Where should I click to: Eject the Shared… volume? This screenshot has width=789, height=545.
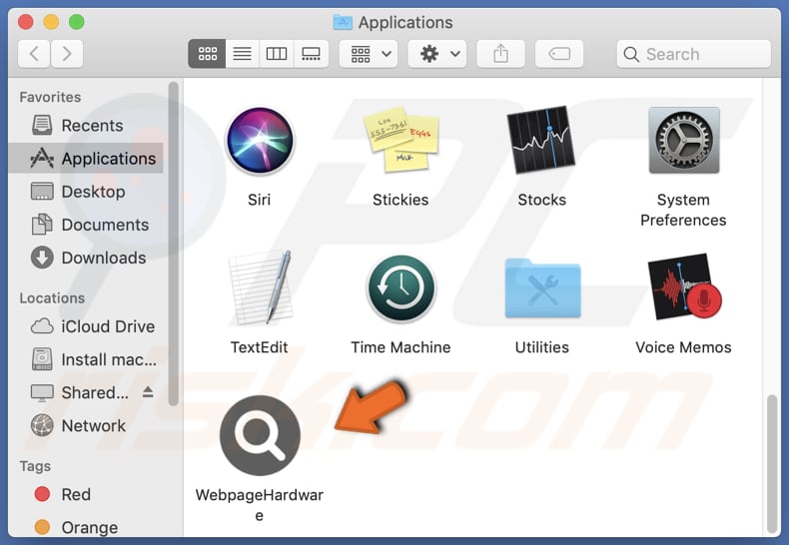[x=148, y=391]
